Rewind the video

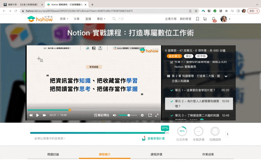click(31, 115)
